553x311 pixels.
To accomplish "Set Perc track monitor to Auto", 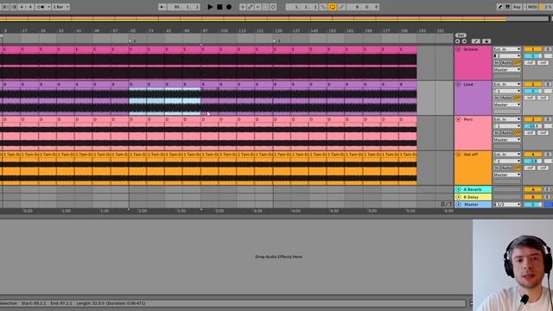I will 506,132.
